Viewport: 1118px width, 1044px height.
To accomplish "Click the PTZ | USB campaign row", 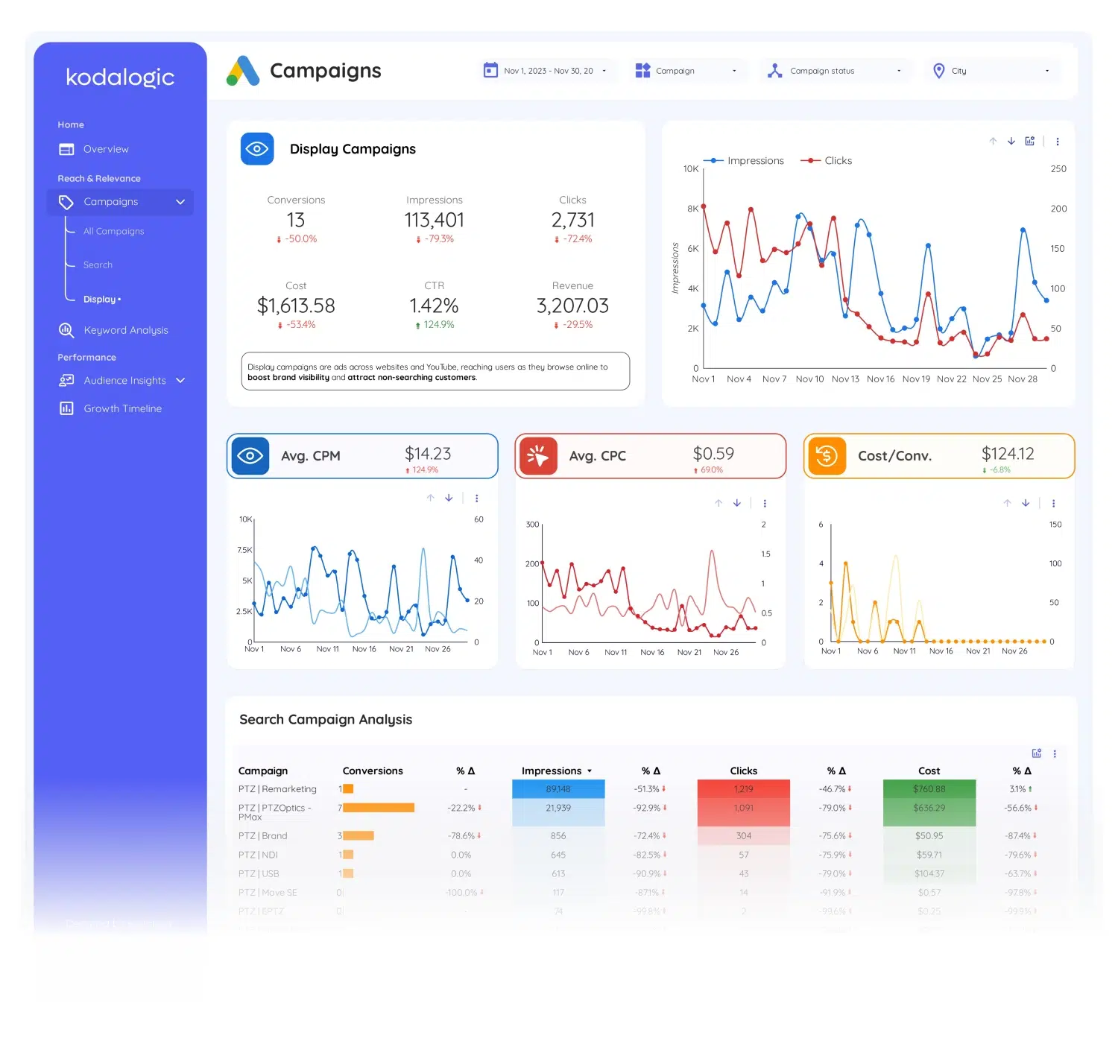I will 259,873.
